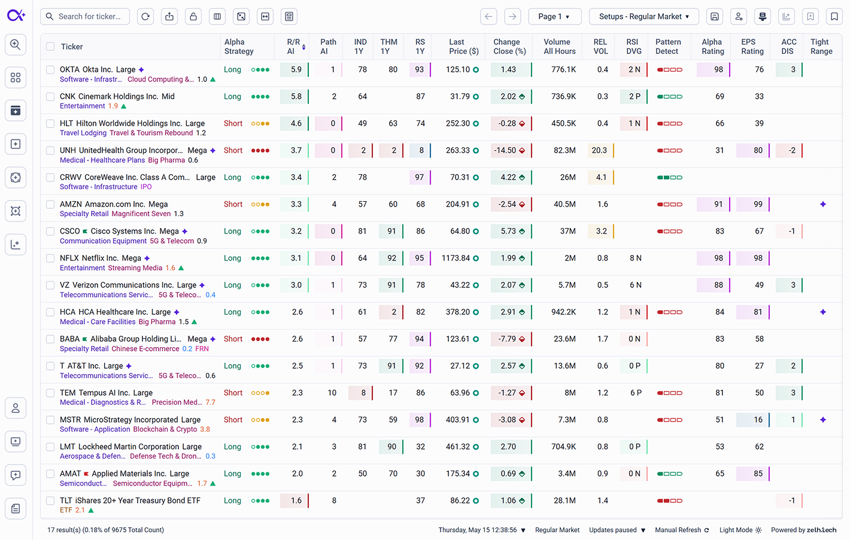Screen dimensions: 850x540
Task: Check the NFLX Netflix row checkbox
Action: pyautogui.click(x=50, y=258)
